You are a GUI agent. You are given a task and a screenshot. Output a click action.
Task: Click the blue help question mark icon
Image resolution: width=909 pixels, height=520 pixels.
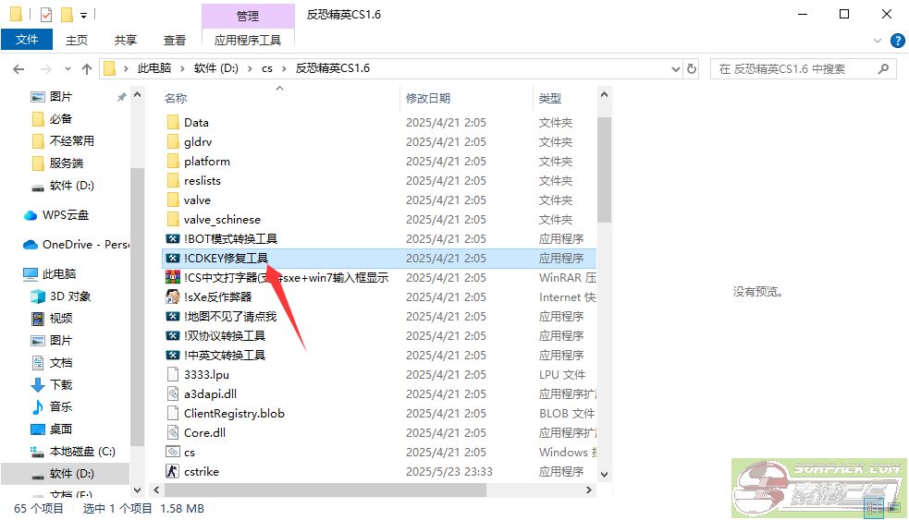[897, 41]
